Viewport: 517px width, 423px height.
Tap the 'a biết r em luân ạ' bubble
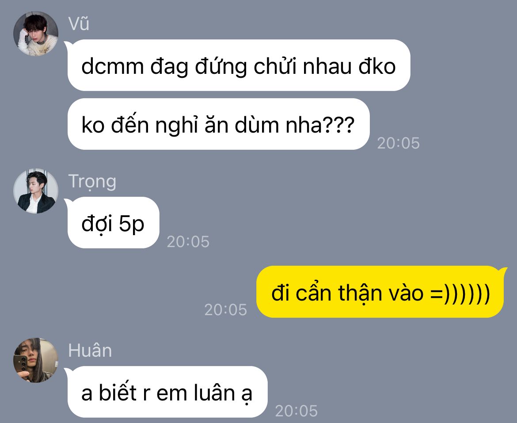tap(167, 392)
